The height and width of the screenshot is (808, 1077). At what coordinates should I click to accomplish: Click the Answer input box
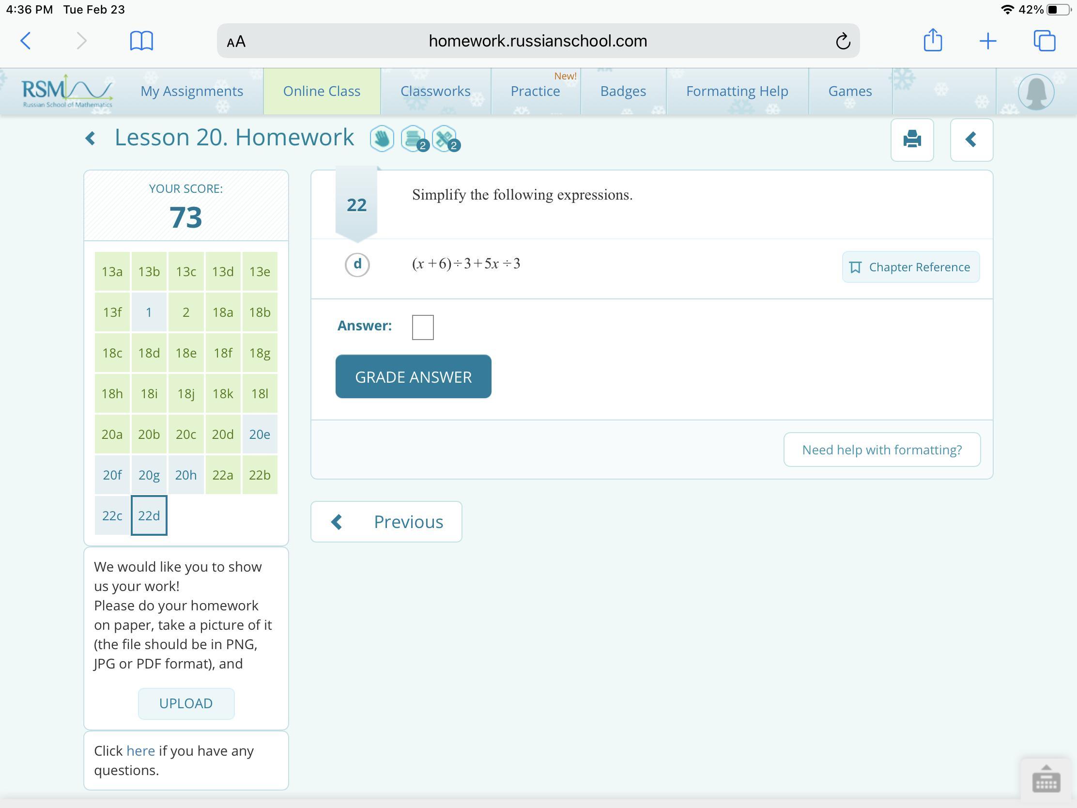tap(422, 327)
